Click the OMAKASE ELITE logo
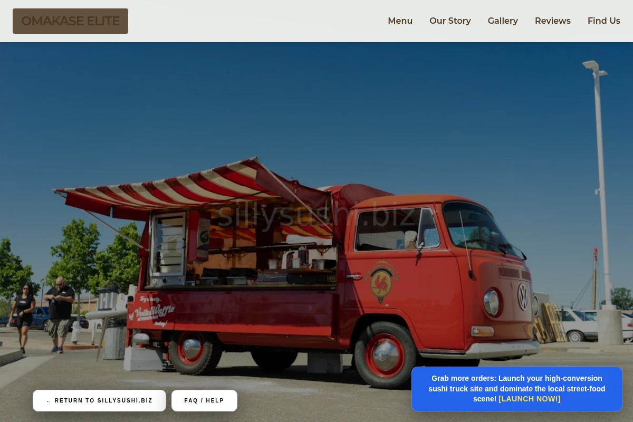This screenshot has height=422, width=633. coord(70,21)
